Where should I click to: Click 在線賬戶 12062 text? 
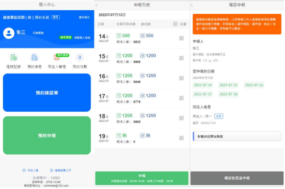point(46,178)
